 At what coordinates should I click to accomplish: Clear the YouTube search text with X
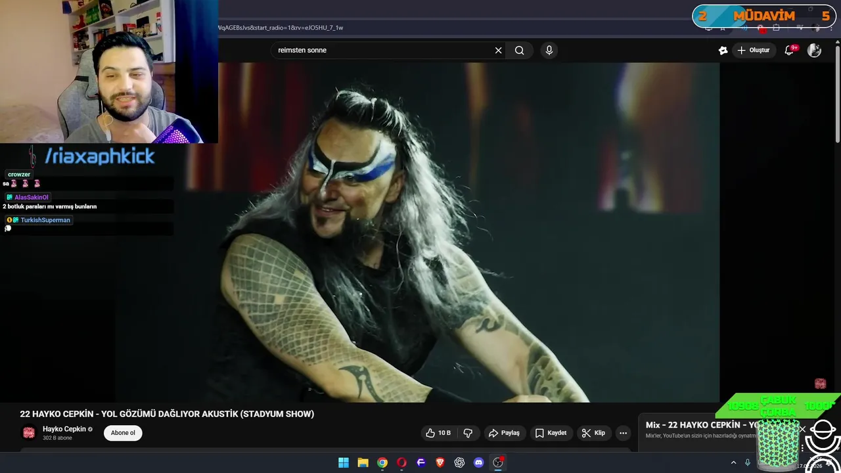click(498, 51)
